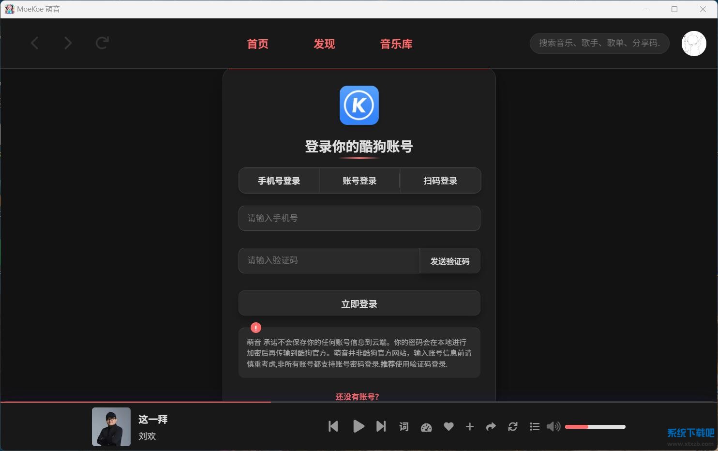Image resolution: width=718 pixels, height=451 pixels.
Task: Change repeat mode with loop icon
Action: tap(512, 427)
